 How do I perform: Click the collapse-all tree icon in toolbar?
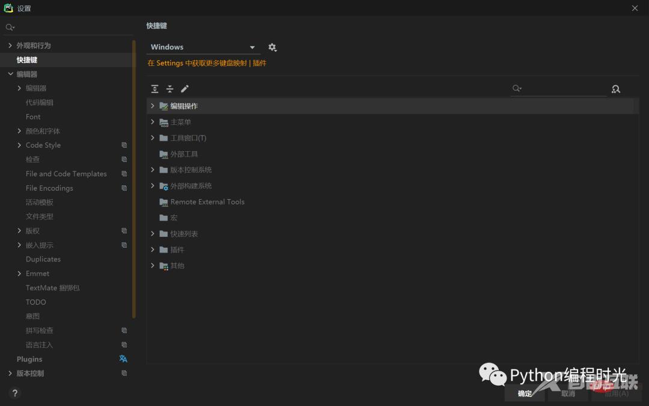coord(169,88)
